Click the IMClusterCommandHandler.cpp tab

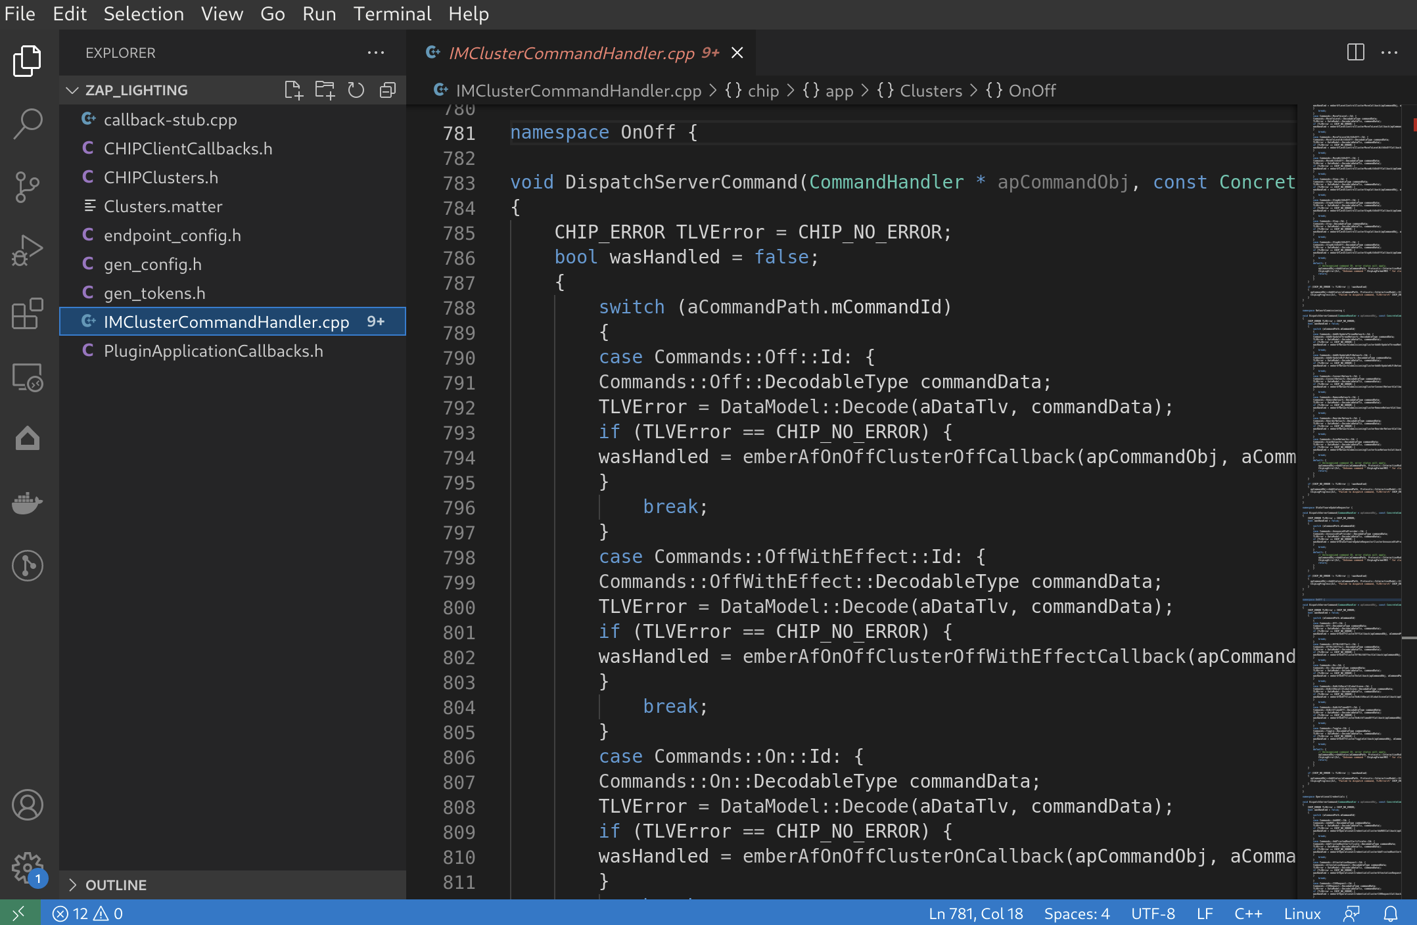pyautogui.click(x=582, y=53)
